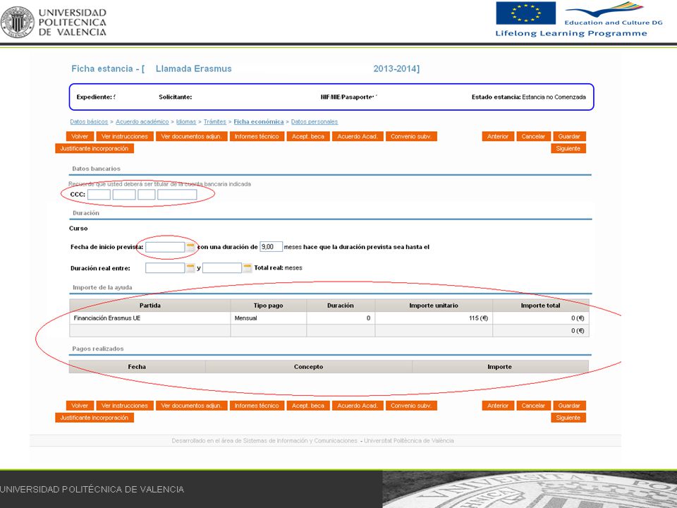Click the bottom Volver button
677x508 pixels.
[80, 406]
